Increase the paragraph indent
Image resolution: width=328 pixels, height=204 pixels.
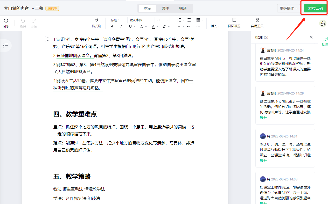189,27
